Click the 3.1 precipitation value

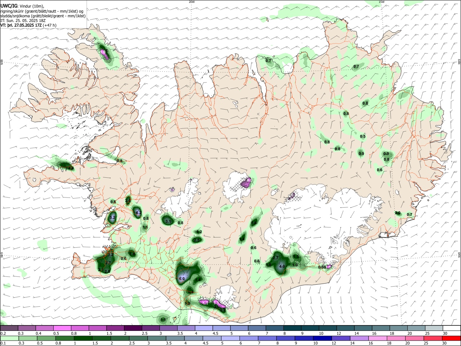coord(168,221)
